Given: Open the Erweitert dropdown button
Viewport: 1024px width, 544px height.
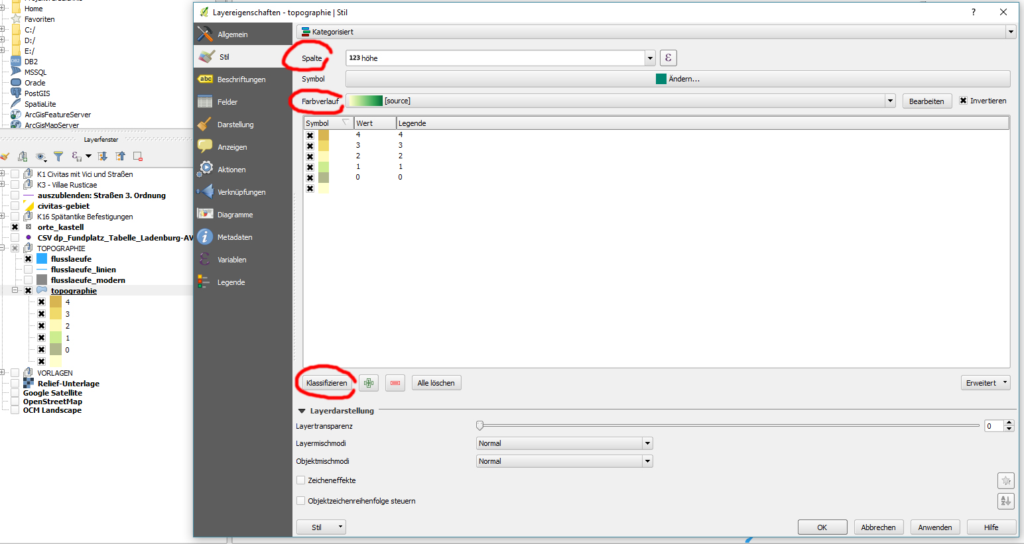Looking at the screenshot, I should click(x=986, y=383).
